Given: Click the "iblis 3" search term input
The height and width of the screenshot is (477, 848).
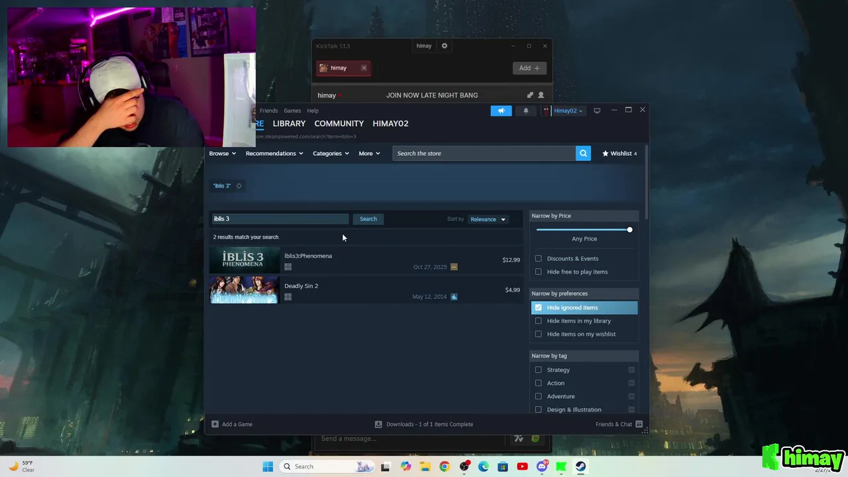Looking at the screenshot, I should [x=280, y=219].
